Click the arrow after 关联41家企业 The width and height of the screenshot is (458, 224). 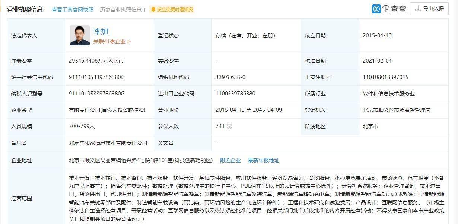pos(128,41)
